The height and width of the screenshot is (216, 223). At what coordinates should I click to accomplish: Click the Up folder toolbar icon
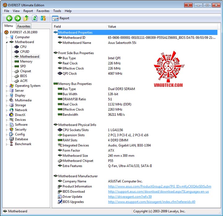(x=26, y=18)
